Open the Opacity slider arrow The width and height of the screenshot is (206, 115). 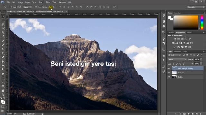(201, 59)
